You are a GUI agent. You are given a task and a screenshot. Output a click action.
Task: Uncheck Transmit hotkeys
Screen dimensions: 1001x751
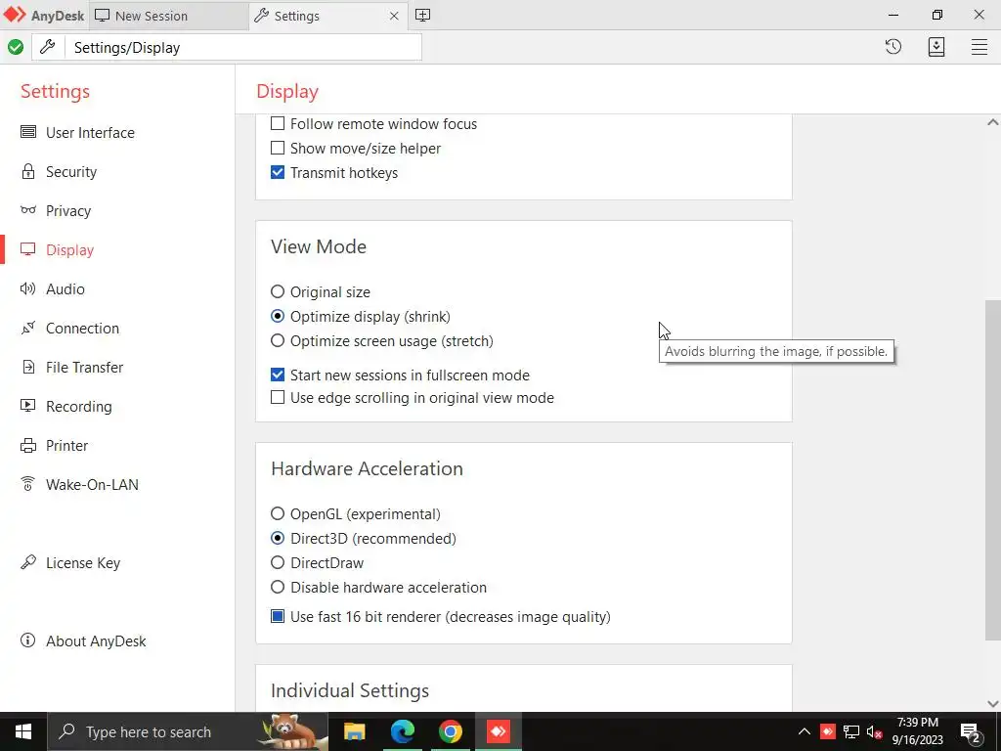[x=278, y=172]
